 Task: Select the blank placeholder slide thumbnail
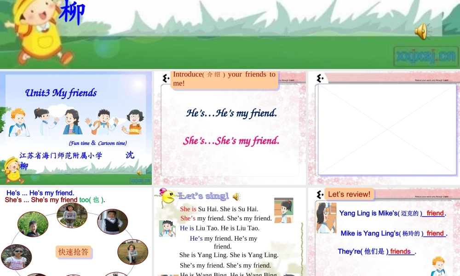pos(384,128)
